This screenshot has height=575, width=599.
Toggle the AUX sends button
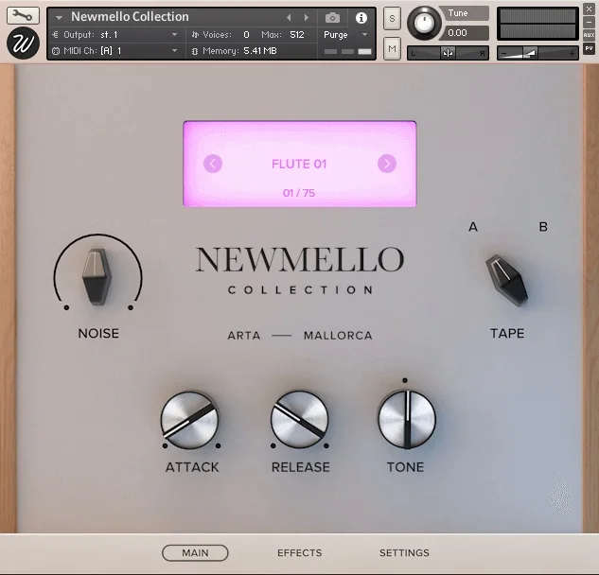pos(589,35)
